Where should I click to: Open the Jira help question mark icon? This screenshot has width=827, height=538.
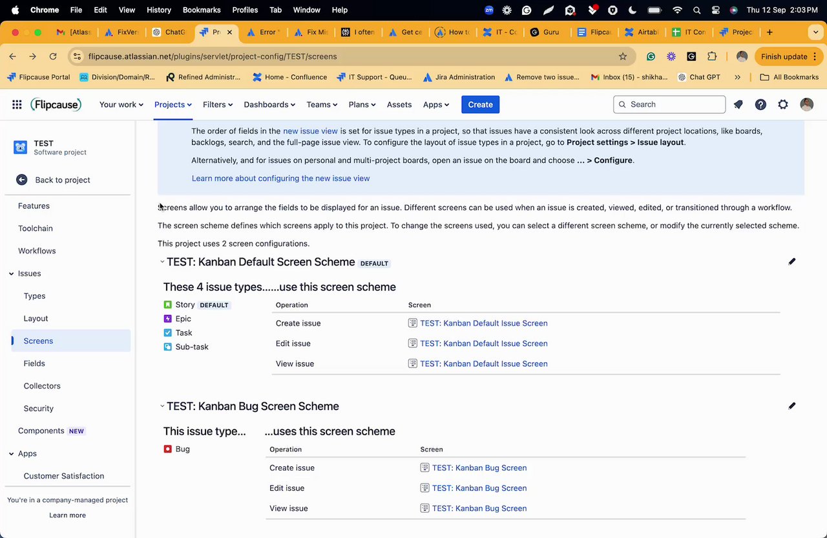pyautogui.click(x=760, y=105)
